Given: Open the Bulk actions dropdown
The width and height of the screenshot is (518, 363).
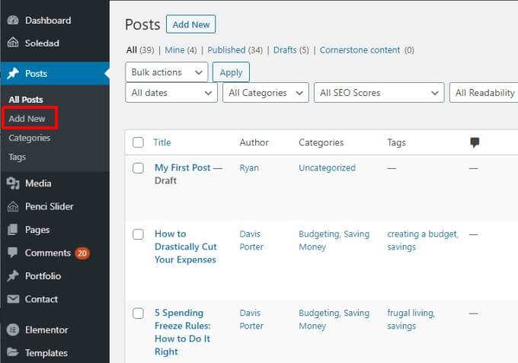Looking at the screenshot, I should click(166, 72).
